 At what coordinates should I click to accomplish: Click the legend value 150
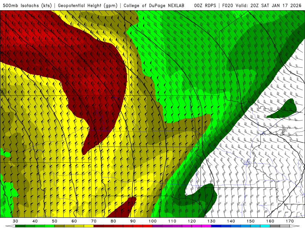pos(250,221)
